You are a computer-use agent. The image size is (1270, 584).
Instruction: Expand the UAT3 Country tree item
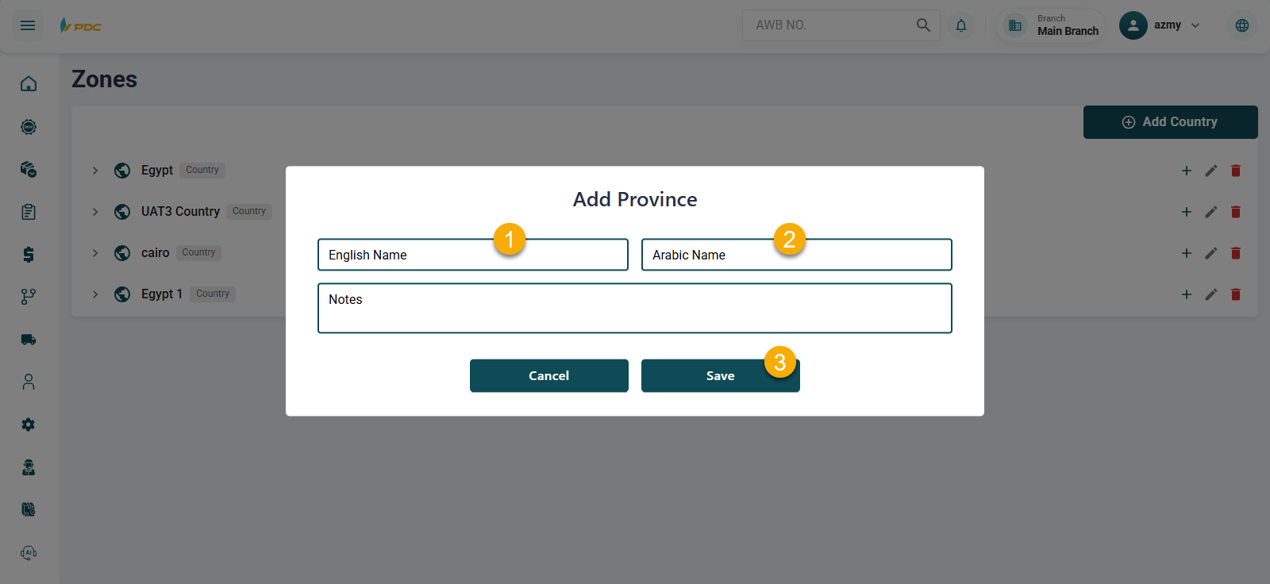tap(95, 212)
